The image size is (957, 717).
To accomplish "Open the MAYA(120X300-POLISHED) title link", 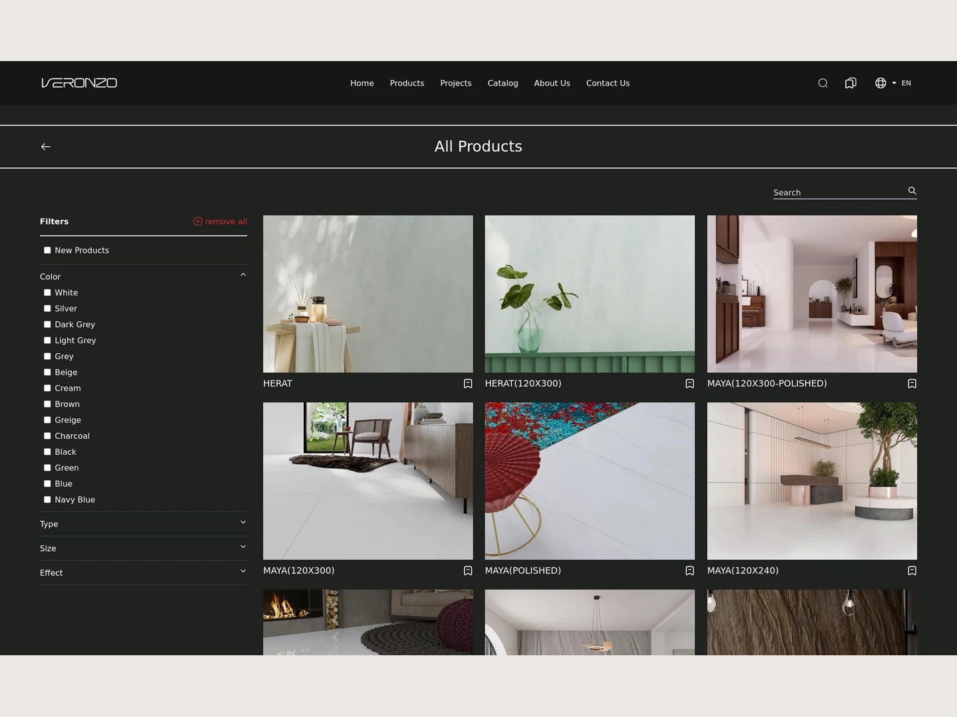I will coord(767,384).
